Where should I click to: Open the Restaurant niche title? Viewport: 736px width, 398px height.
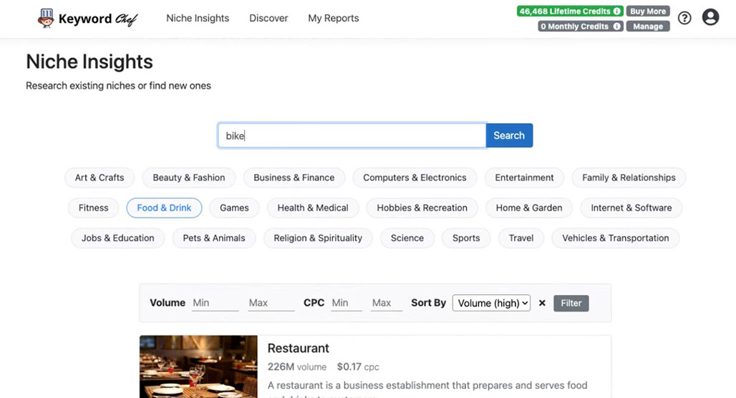[298, 348]
